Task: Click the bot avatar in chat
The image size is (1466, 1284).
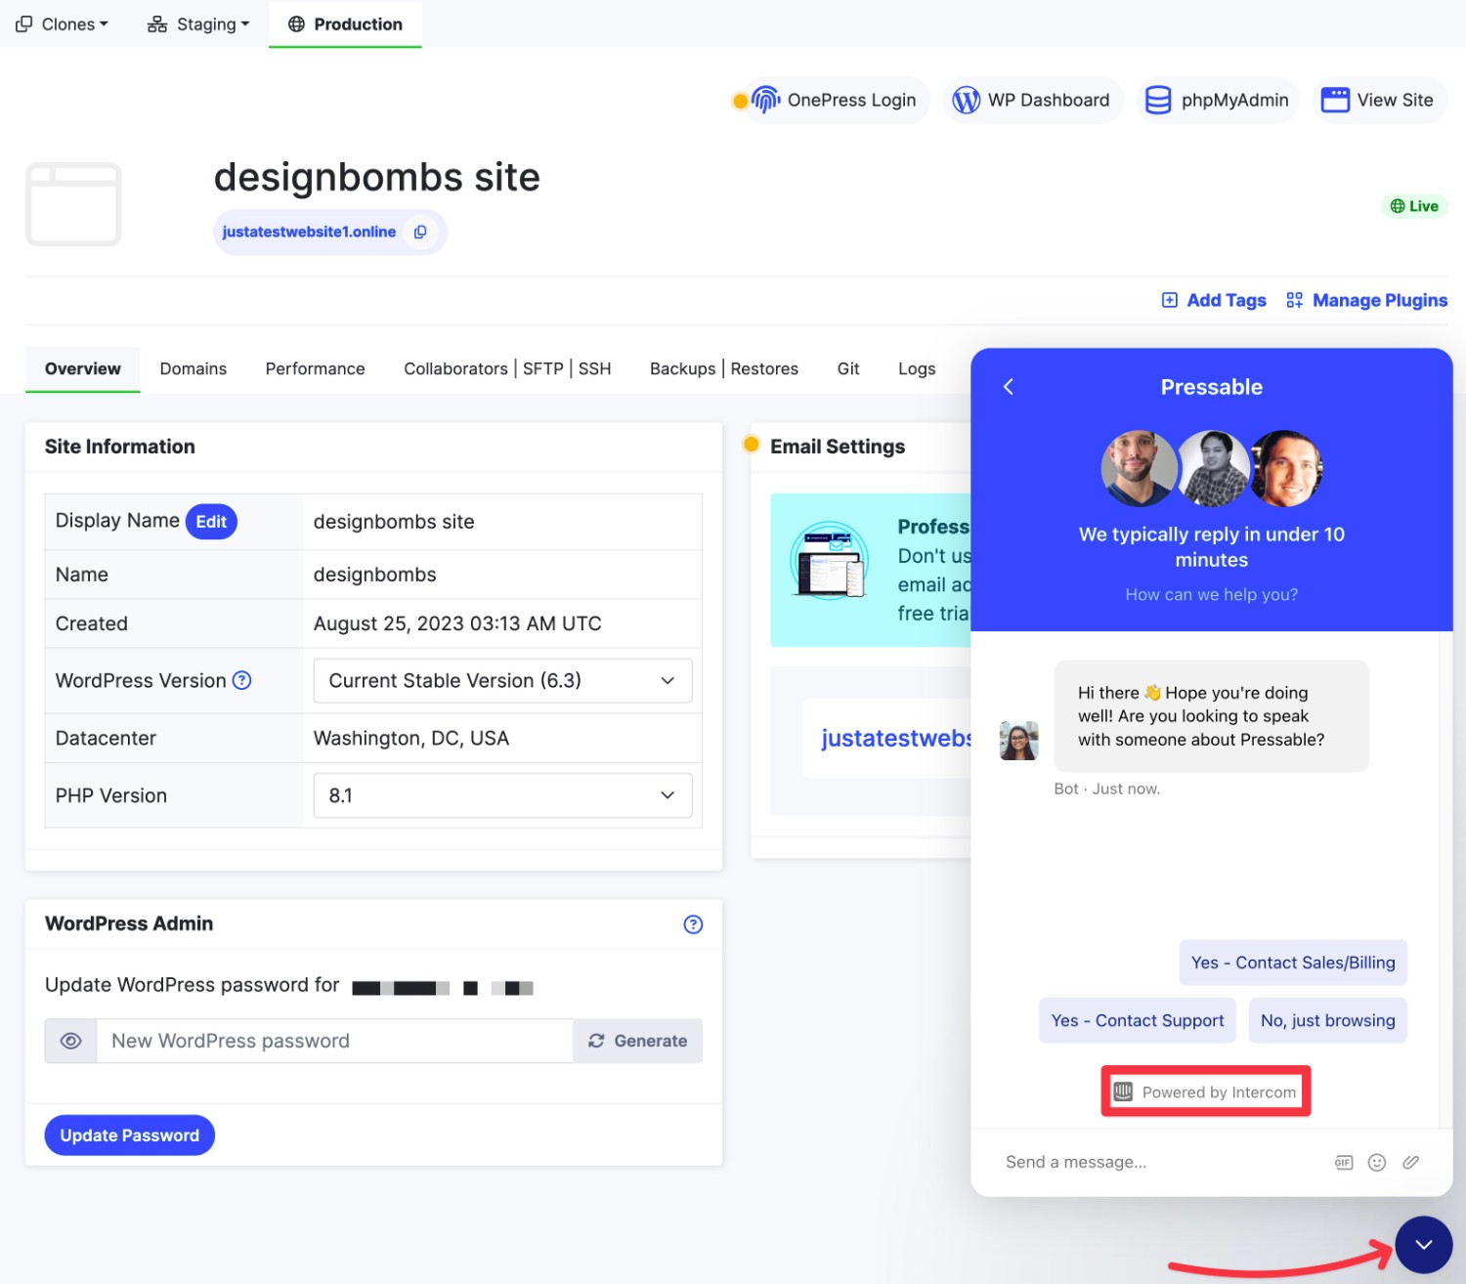Action: click(x=1018, y=741)
